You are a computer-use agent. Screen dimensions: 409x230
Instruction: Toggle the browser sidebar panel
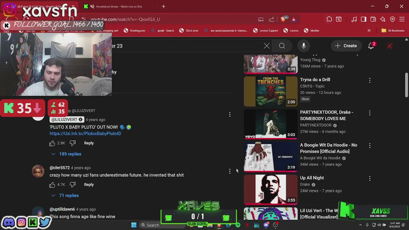[363, 19]
